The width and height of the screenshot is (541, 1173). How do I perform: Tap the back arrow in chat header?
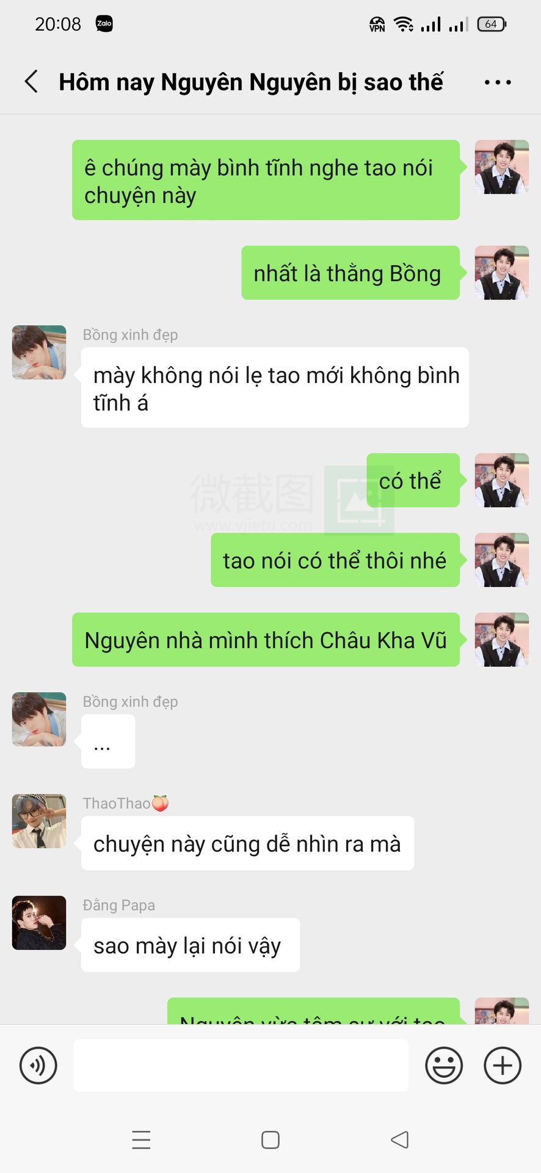click(x=32, y=81)
